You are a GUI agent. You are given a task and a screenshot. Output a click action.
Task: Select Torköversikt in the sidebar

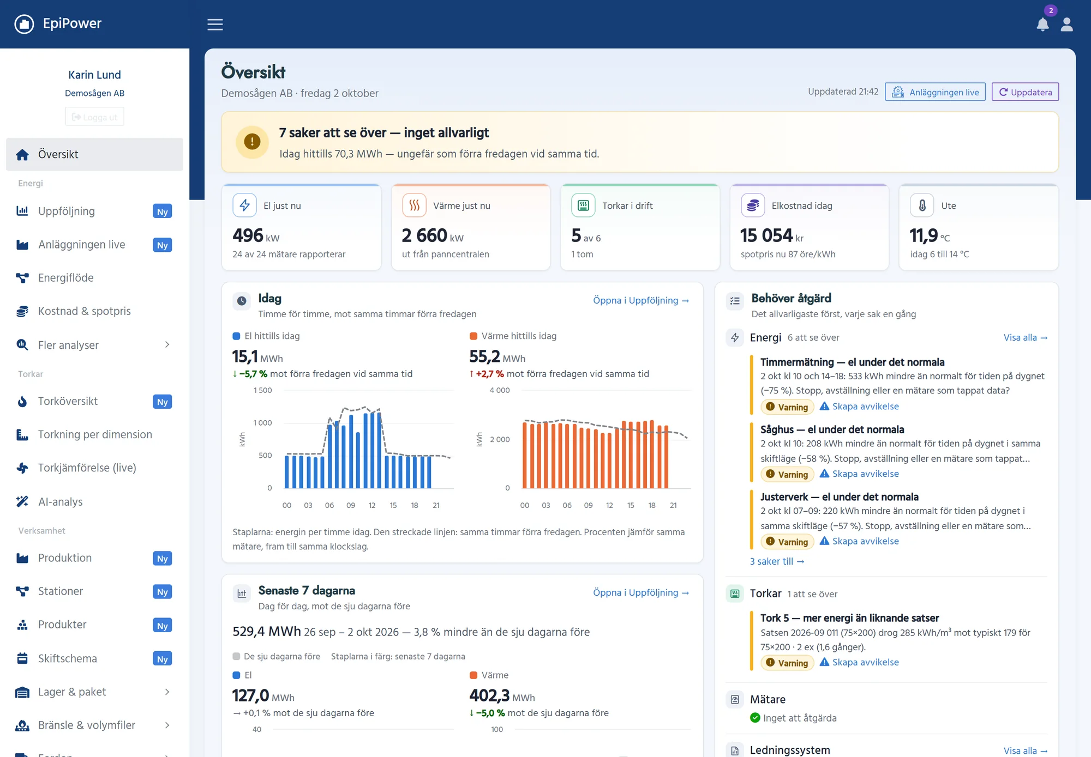[x=94, y=401]
